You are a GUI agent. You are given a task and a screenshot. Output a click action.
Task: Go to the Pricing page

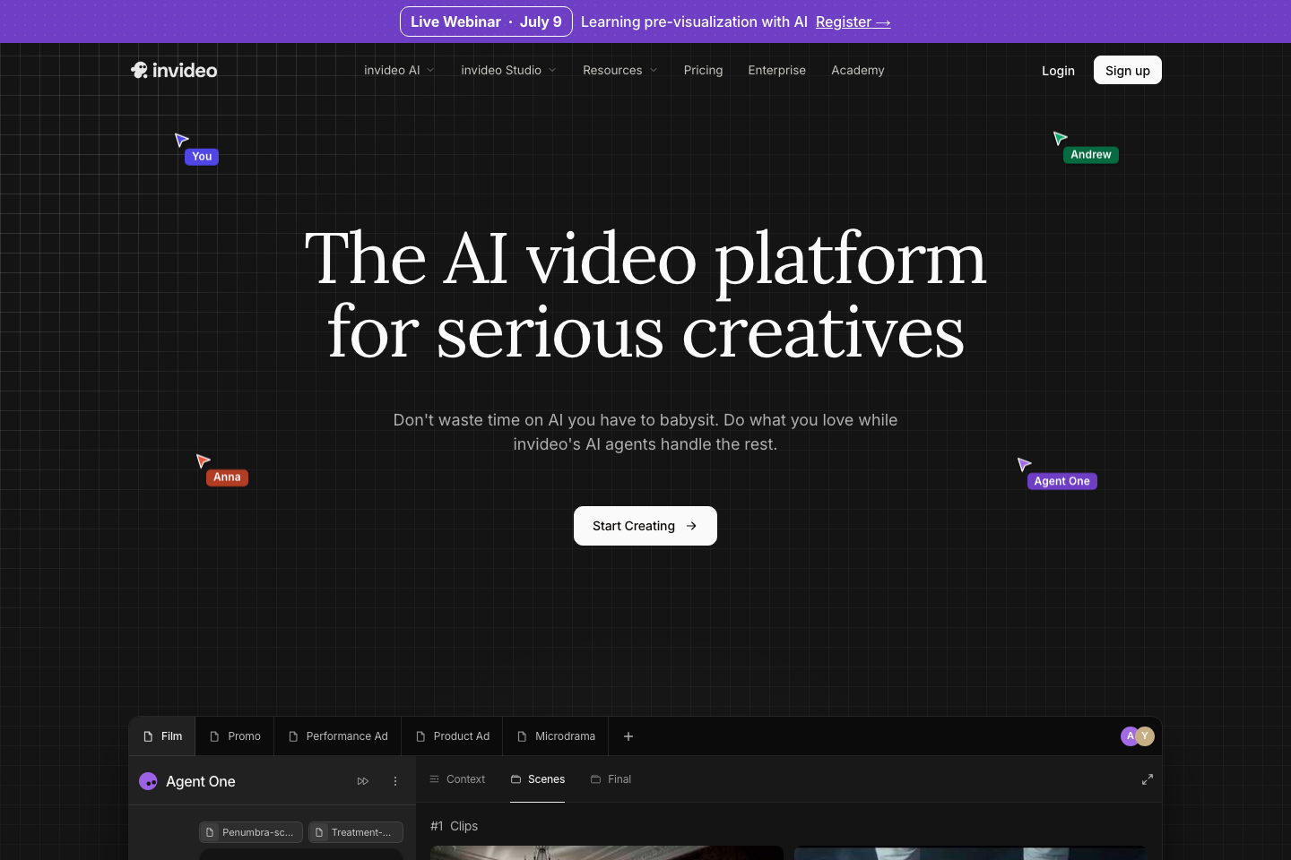[703, 70]
